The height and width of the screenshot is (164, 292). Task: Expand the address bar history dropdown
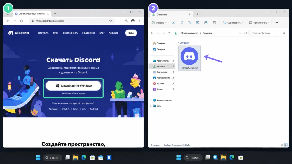[x=240, y=33]
